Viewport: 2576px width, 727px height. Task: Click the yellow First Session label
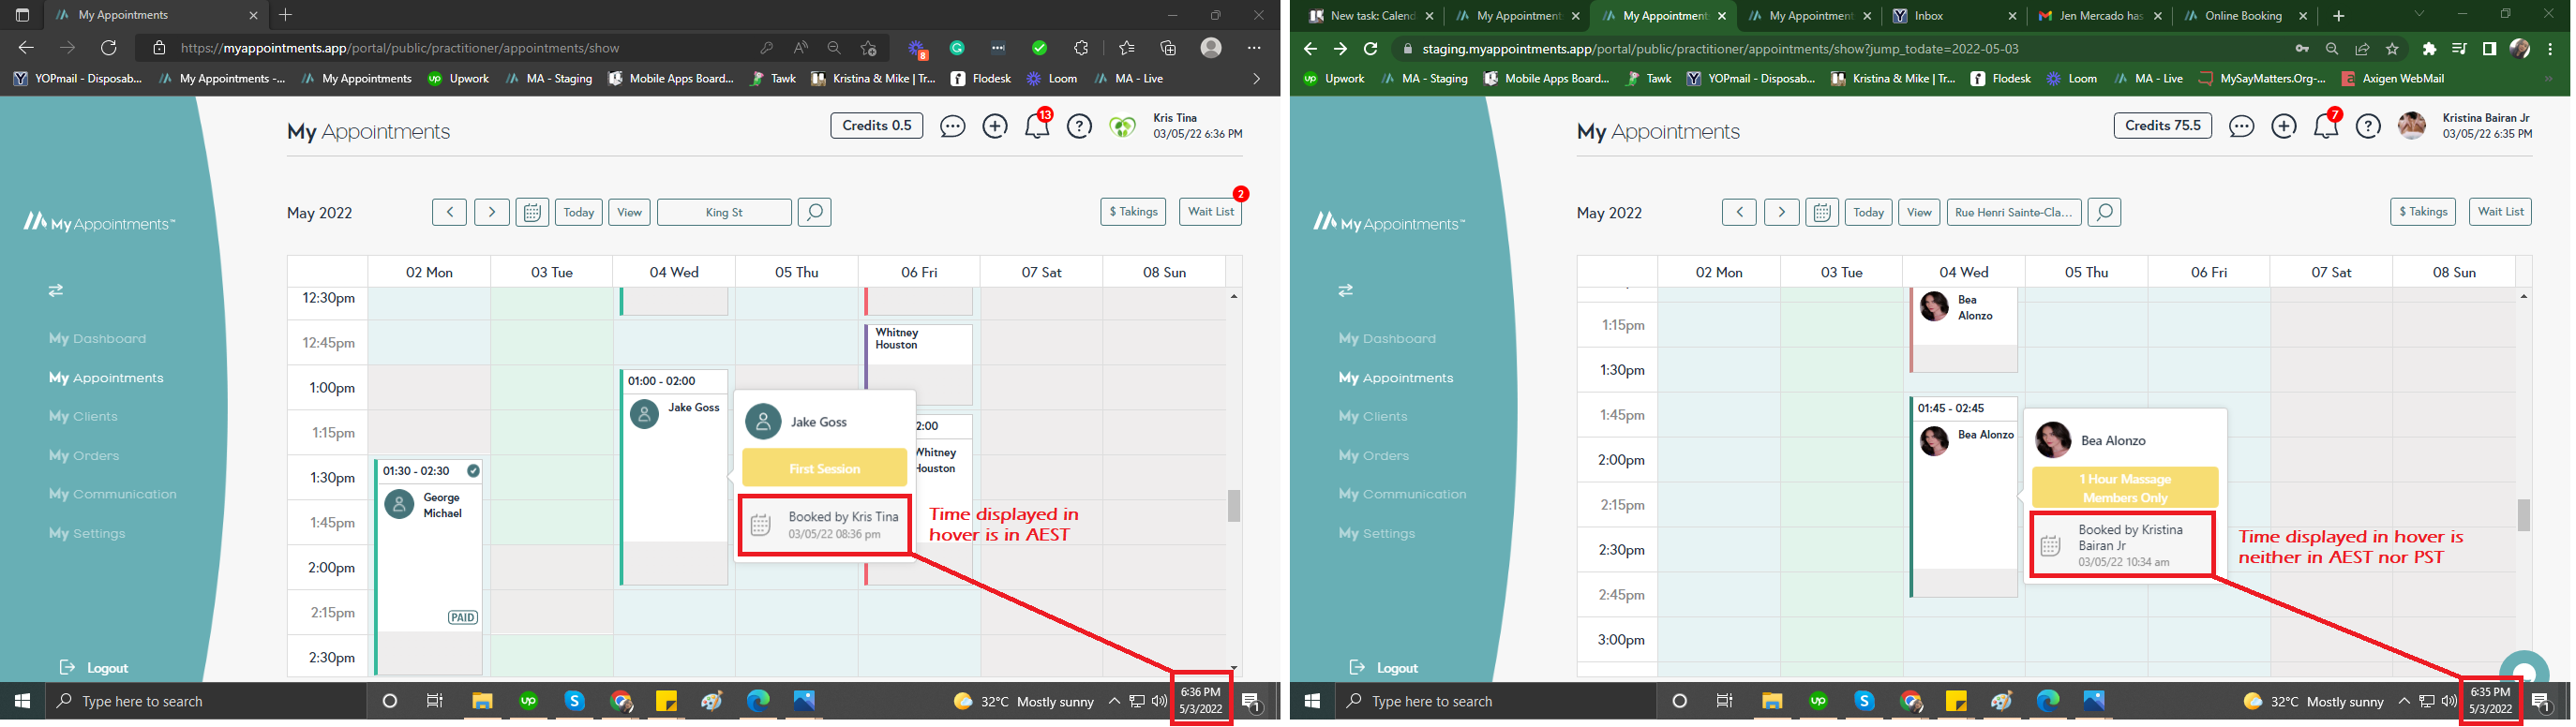pos(824,468)
